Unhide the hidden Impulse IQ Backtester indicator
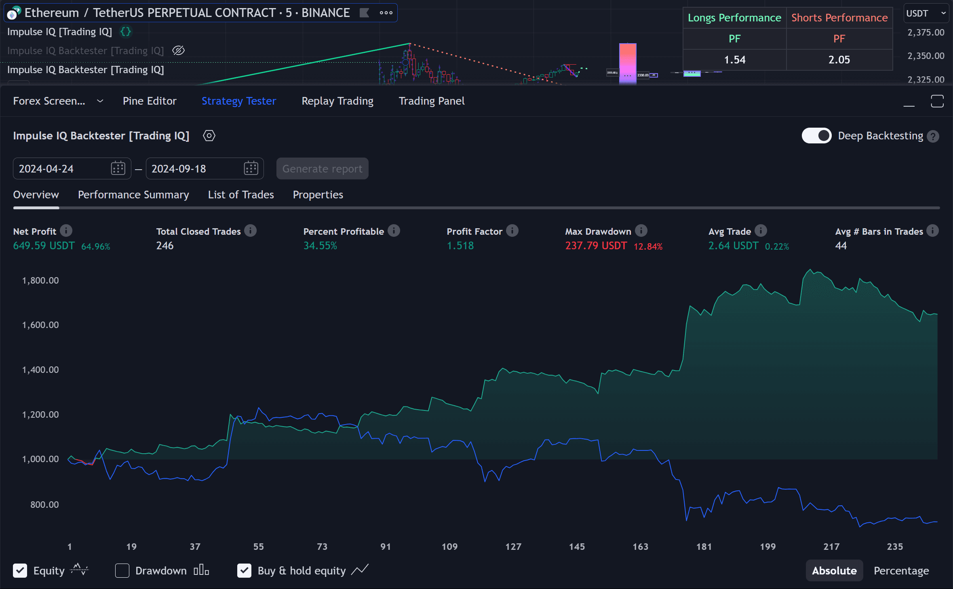Screen dimensions: 953x589 (x=178, y=50)
